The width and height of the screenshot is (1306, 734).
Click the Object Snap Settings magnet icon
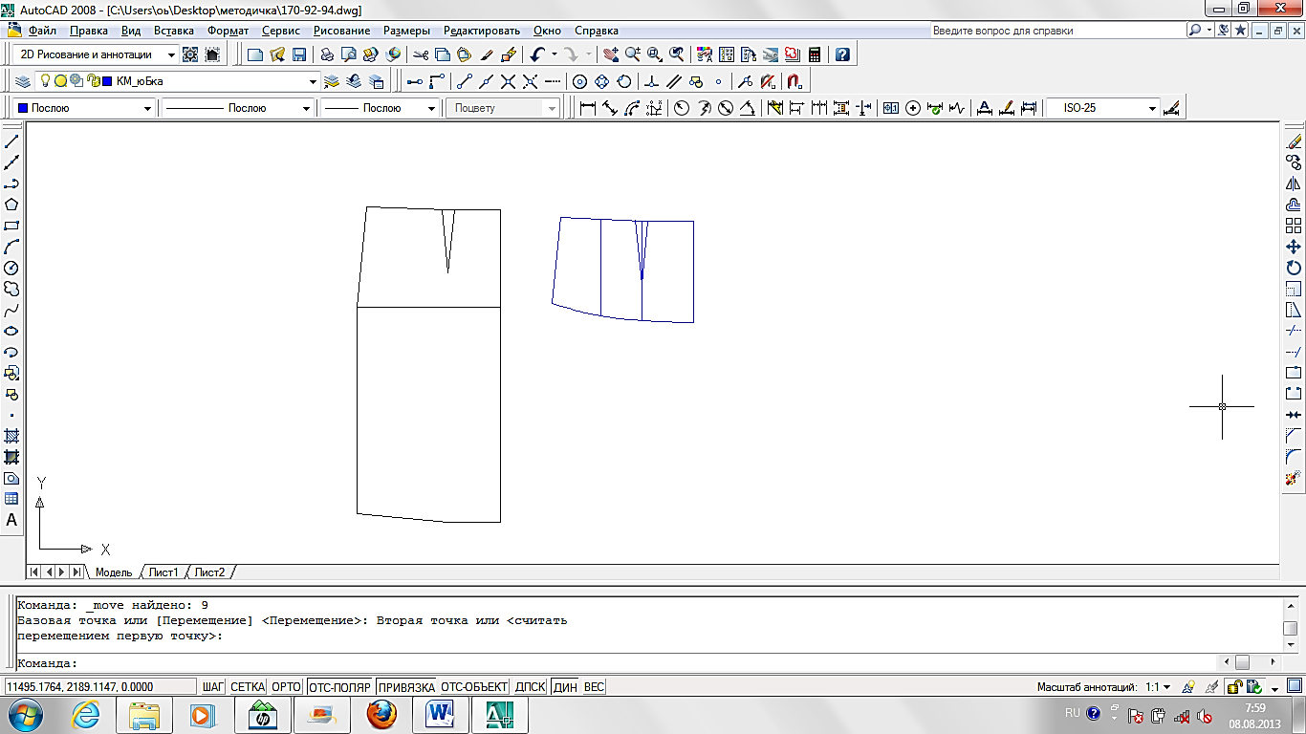click(x=794, y=81)
